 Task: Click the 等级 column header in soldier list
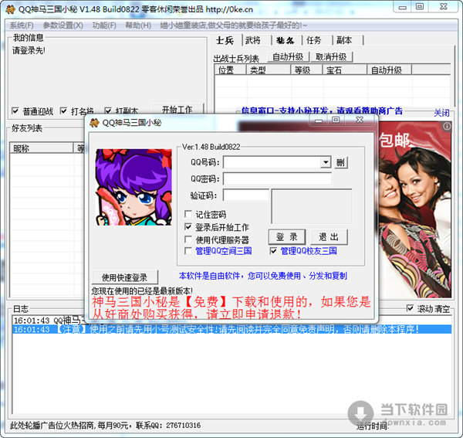tap(306, 70)
